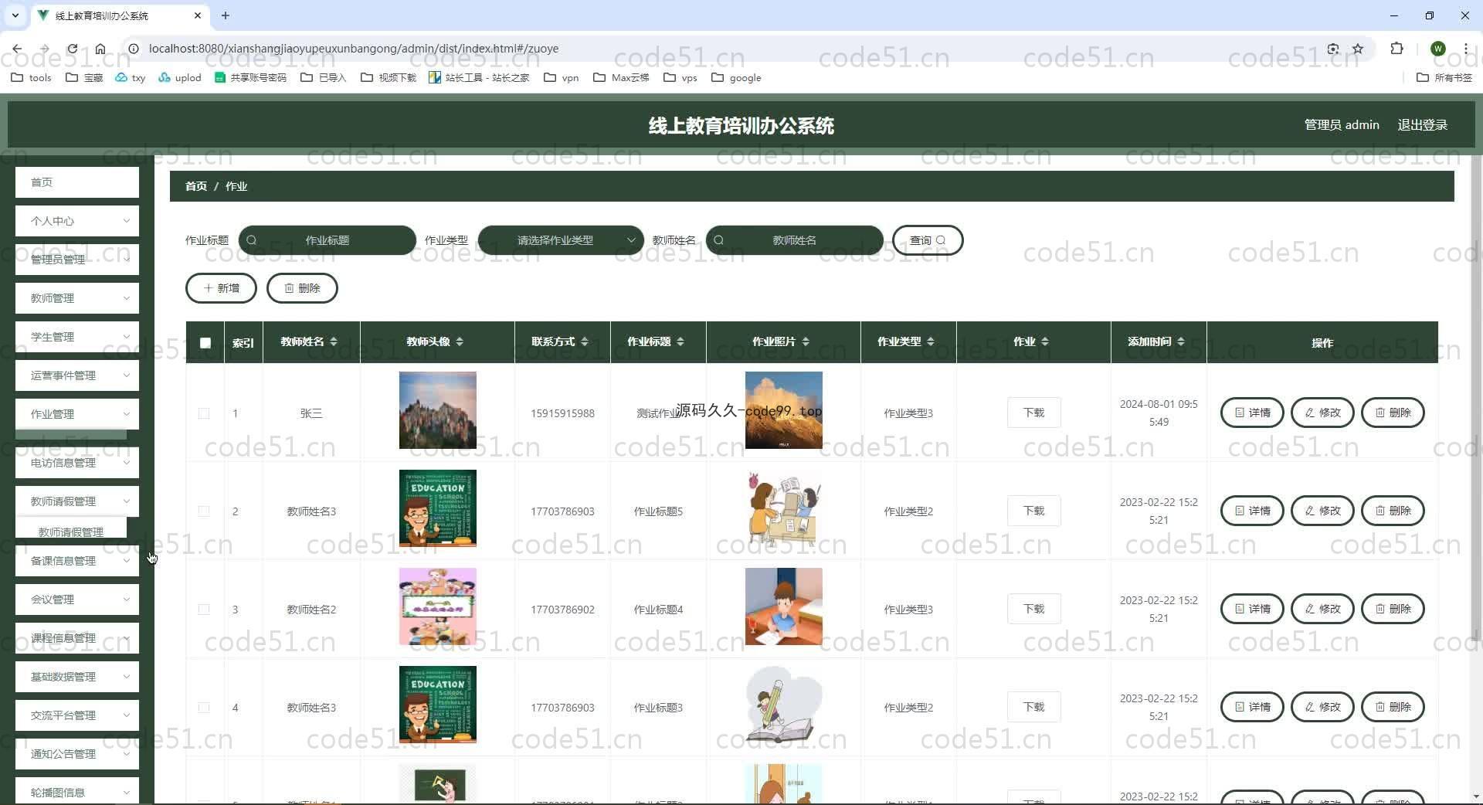Click search icon inside 教师姓名 field

[x=719, y=240]
